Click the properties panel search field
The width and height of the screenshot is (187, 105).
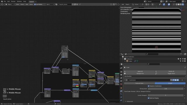[x=153, y=64]
